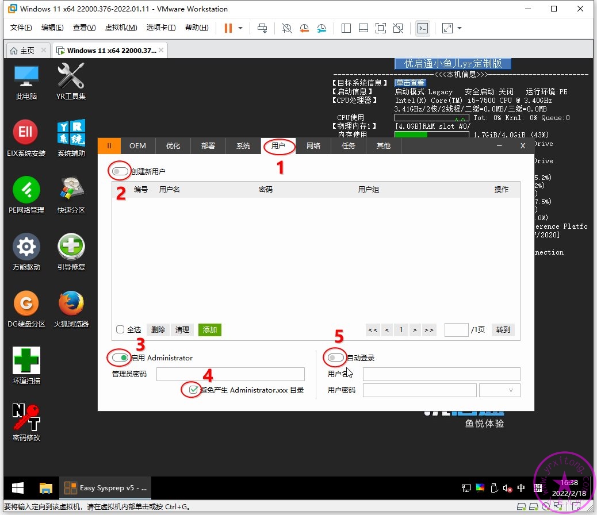The height and width of the screenshot is (515, 597).
Task: Click Send Ctrl+Alt+Del toolbar icon
Action: (262, 28)
